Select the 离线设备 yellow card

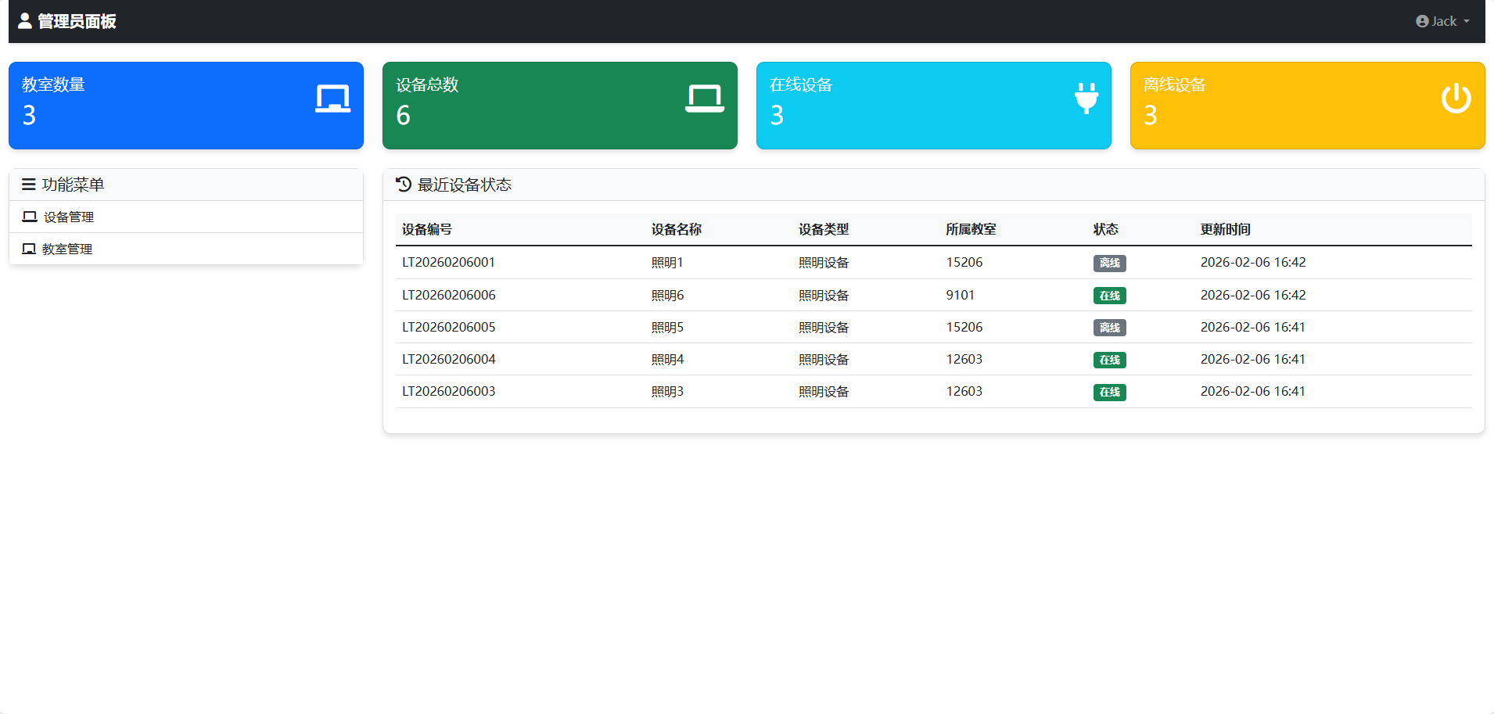coord(1308,106)
